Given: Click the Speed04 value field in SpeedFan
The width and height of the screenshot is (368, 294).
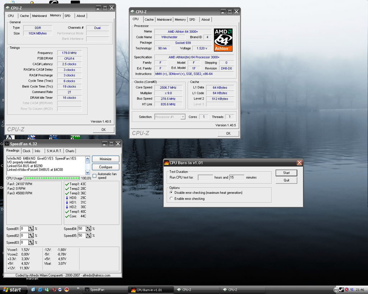Looking at the screenshot, I should [82, 229].
